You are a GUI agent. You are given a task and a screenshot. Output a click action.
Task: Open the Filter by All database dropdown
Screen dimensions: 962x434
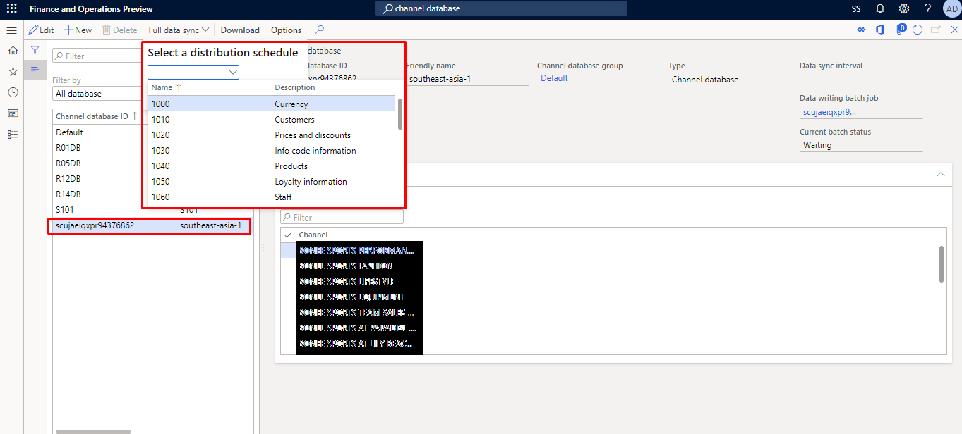(x=97, y=94)
